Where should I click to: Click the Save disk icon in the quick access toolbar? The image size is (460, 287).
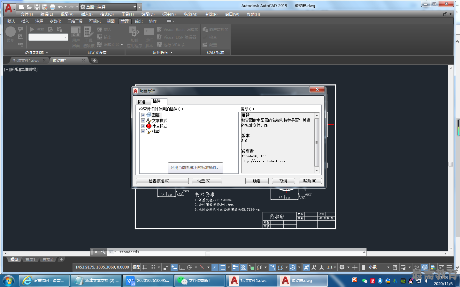click(x=37, y=7)
